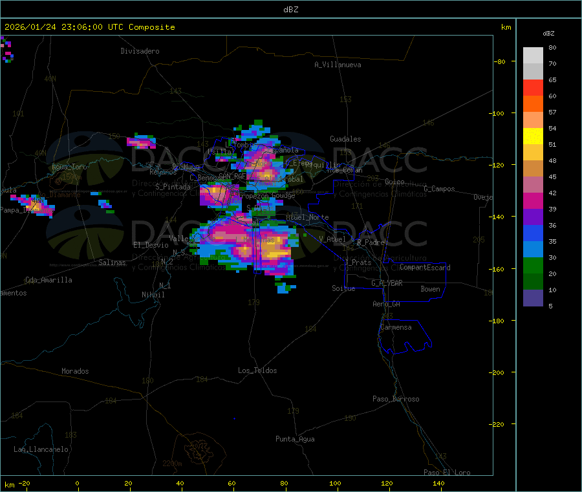Click the V_Atuel map label
Viewport: 582px width, 492px height.
click(332, 239)
